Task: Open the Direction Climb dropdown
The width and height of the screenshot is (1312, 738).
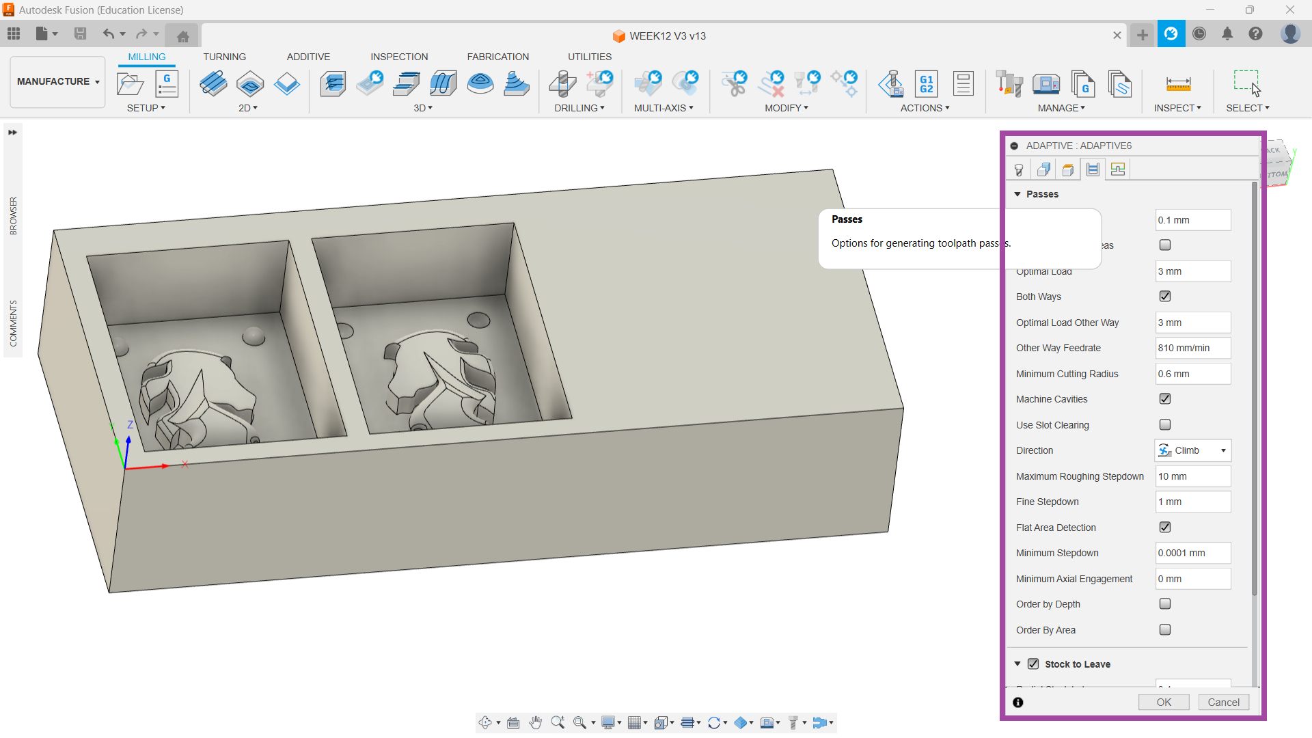Action: pos(1192,450)
